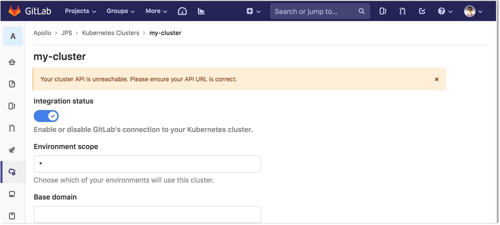Open Kubernetes operations icon in sidebar

[x=12, y=172]
